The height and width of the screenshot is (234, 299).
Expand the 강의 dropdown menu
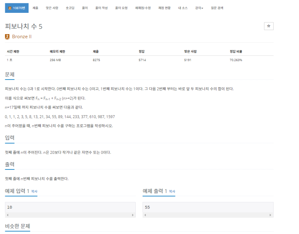pos(199,8)
